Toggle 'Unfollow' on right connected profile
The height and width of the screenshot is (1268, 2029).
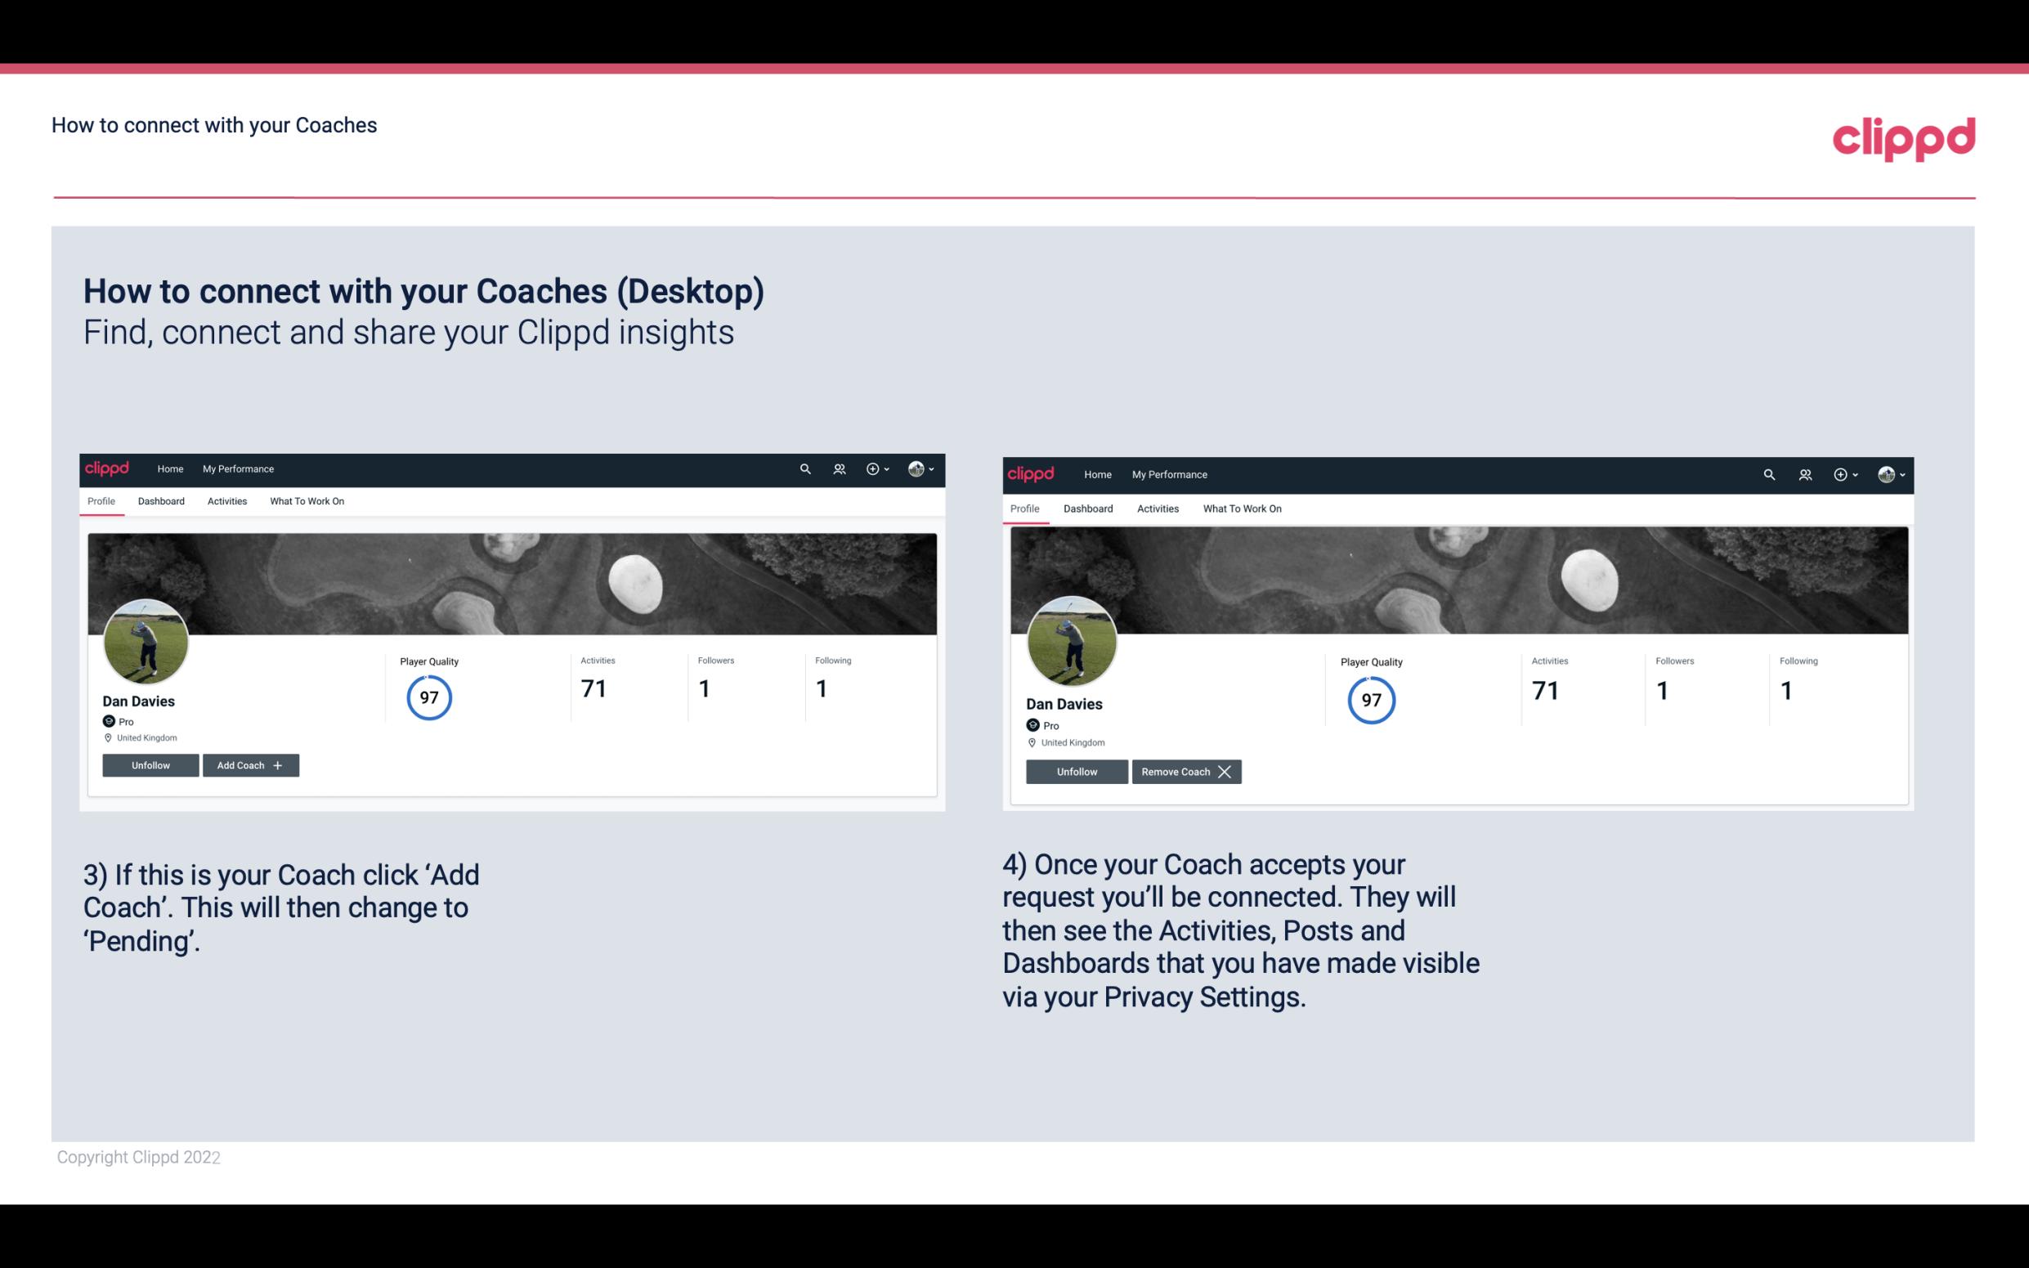(1077, 771)
